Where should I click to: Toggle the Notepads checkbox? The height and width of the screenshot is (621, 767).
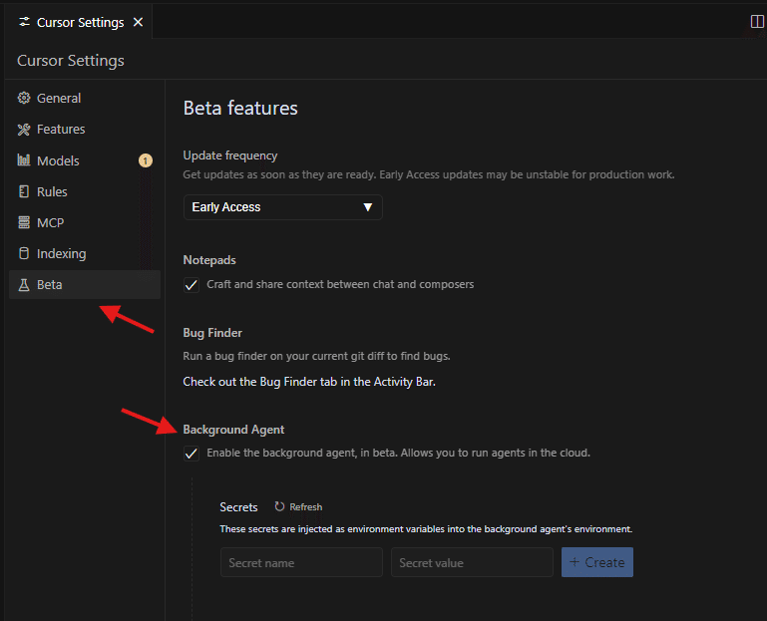coord(192,285)
